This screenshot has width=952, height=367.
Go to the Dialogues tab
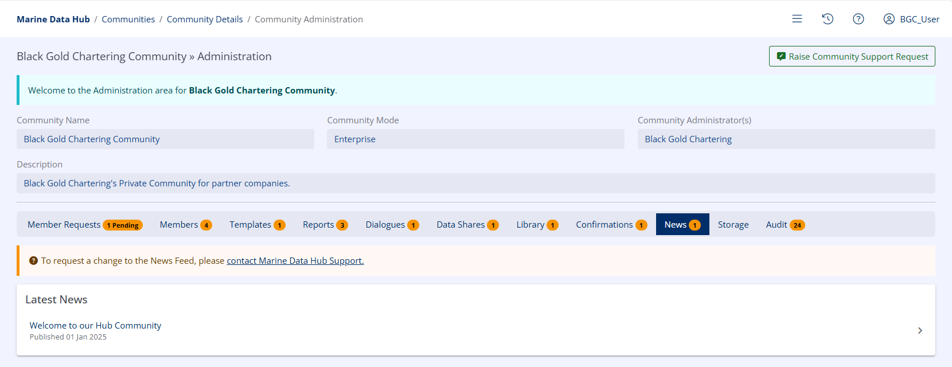click(392, 225)
